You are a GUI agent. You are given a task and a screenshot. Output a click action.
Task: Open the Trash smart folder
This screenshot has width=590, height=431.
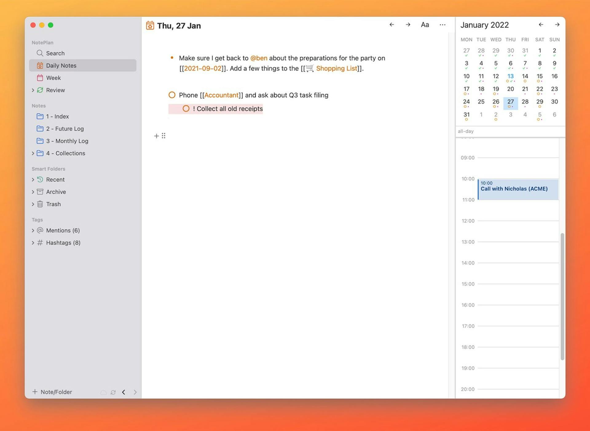pos(53,204)
